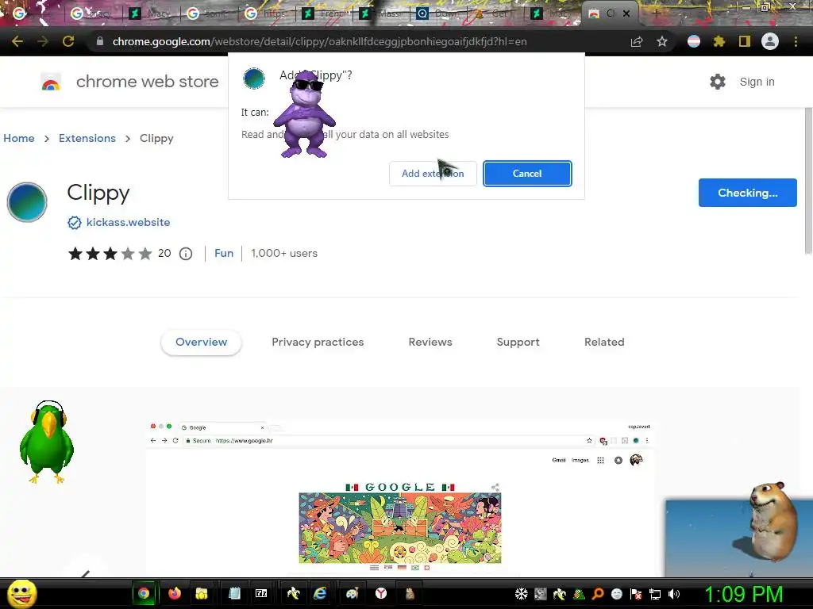Click the magnifier tray icon
This screenshot has width=813, height=609.
598,594
